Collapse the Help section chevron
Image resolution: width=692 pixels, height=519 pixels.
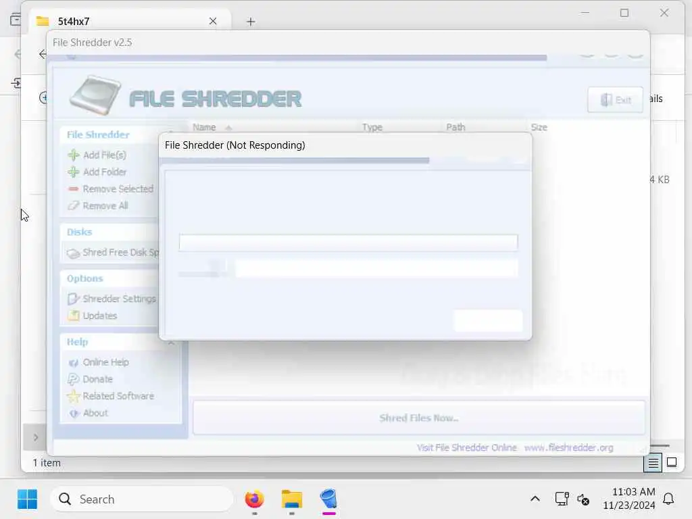(x=171, y=343)
